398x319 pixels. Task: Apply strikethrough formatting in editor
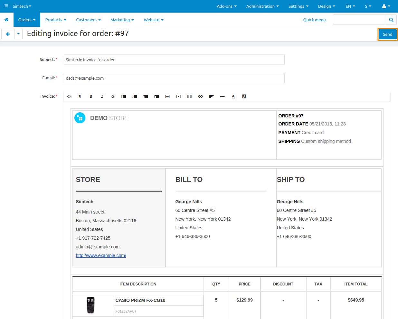[x=113, y=96]
